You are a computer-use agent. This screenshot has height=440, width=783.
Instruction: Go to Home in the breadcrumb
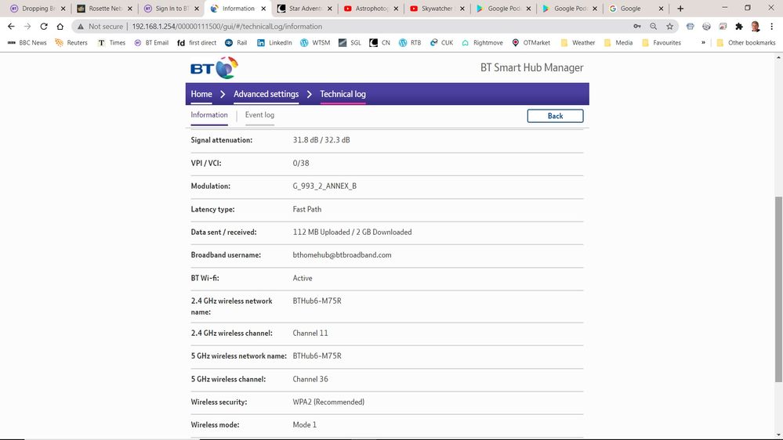pos(201,94)
